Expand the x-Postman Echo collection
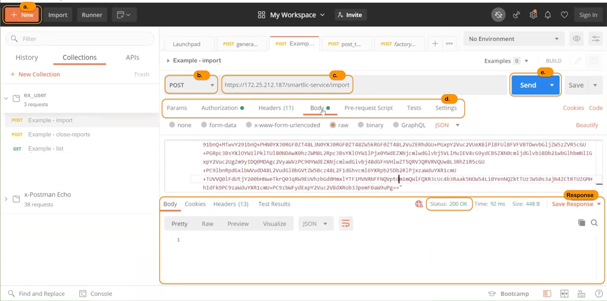Viewport: 607px width, 301px height. [6, 199]
